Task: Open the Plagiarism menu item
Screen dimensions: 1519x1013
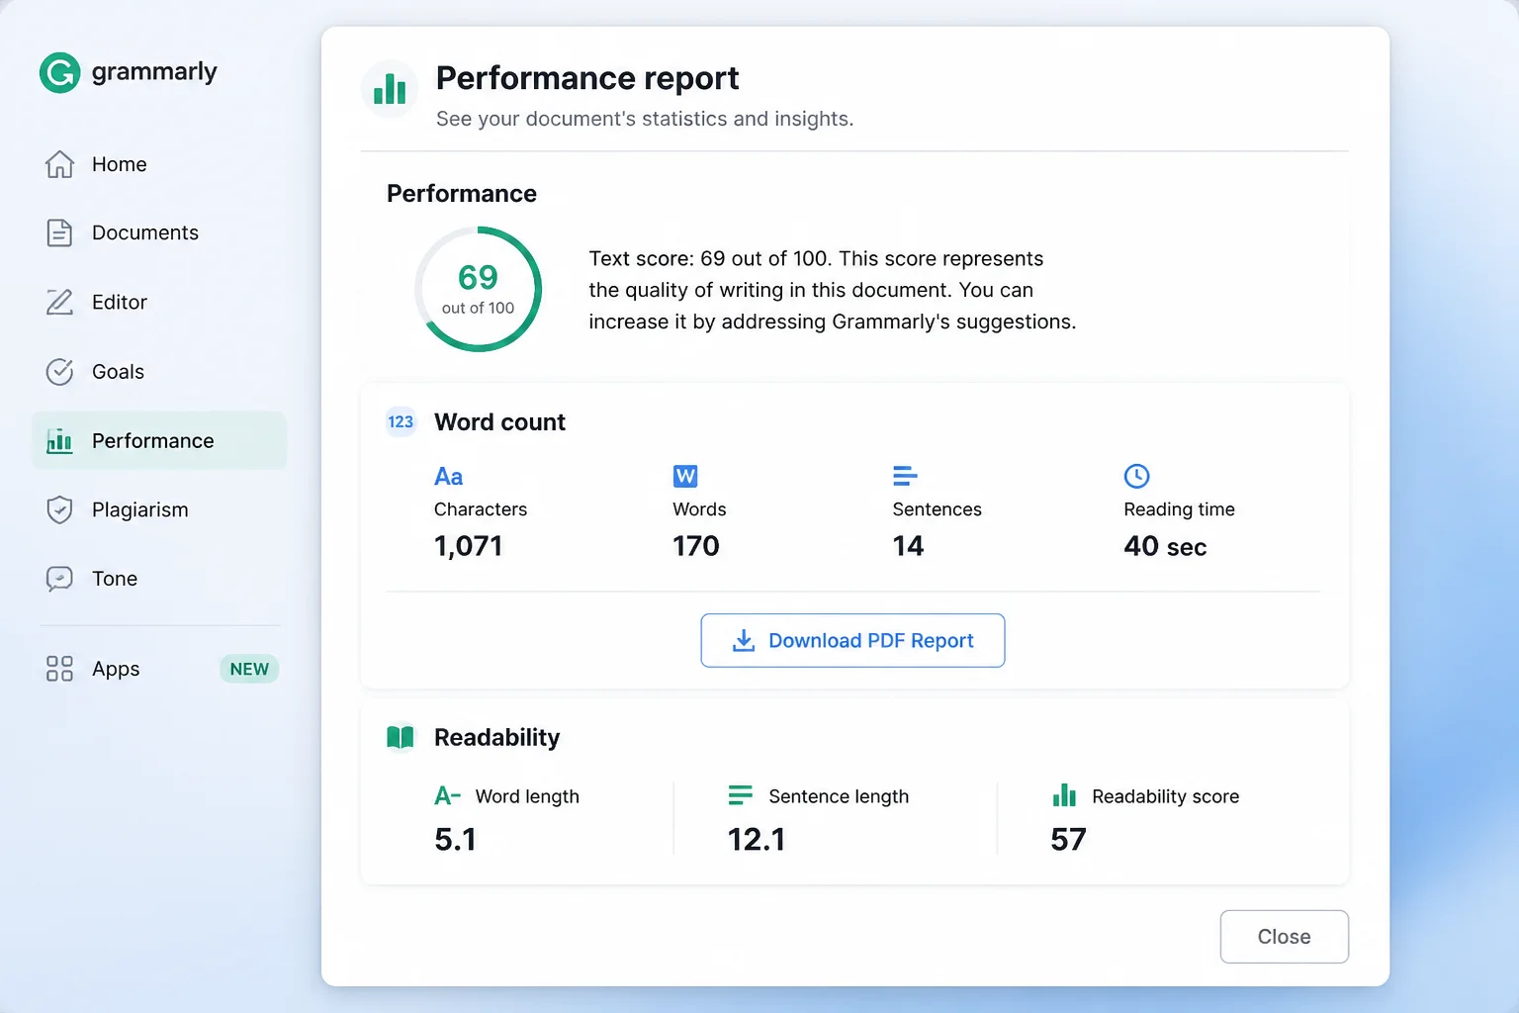Action: [159, 509]
